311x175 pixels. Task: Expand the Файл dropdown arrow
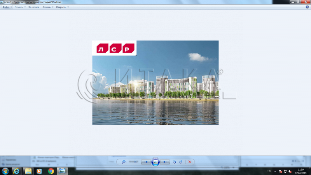click(11, 7)
